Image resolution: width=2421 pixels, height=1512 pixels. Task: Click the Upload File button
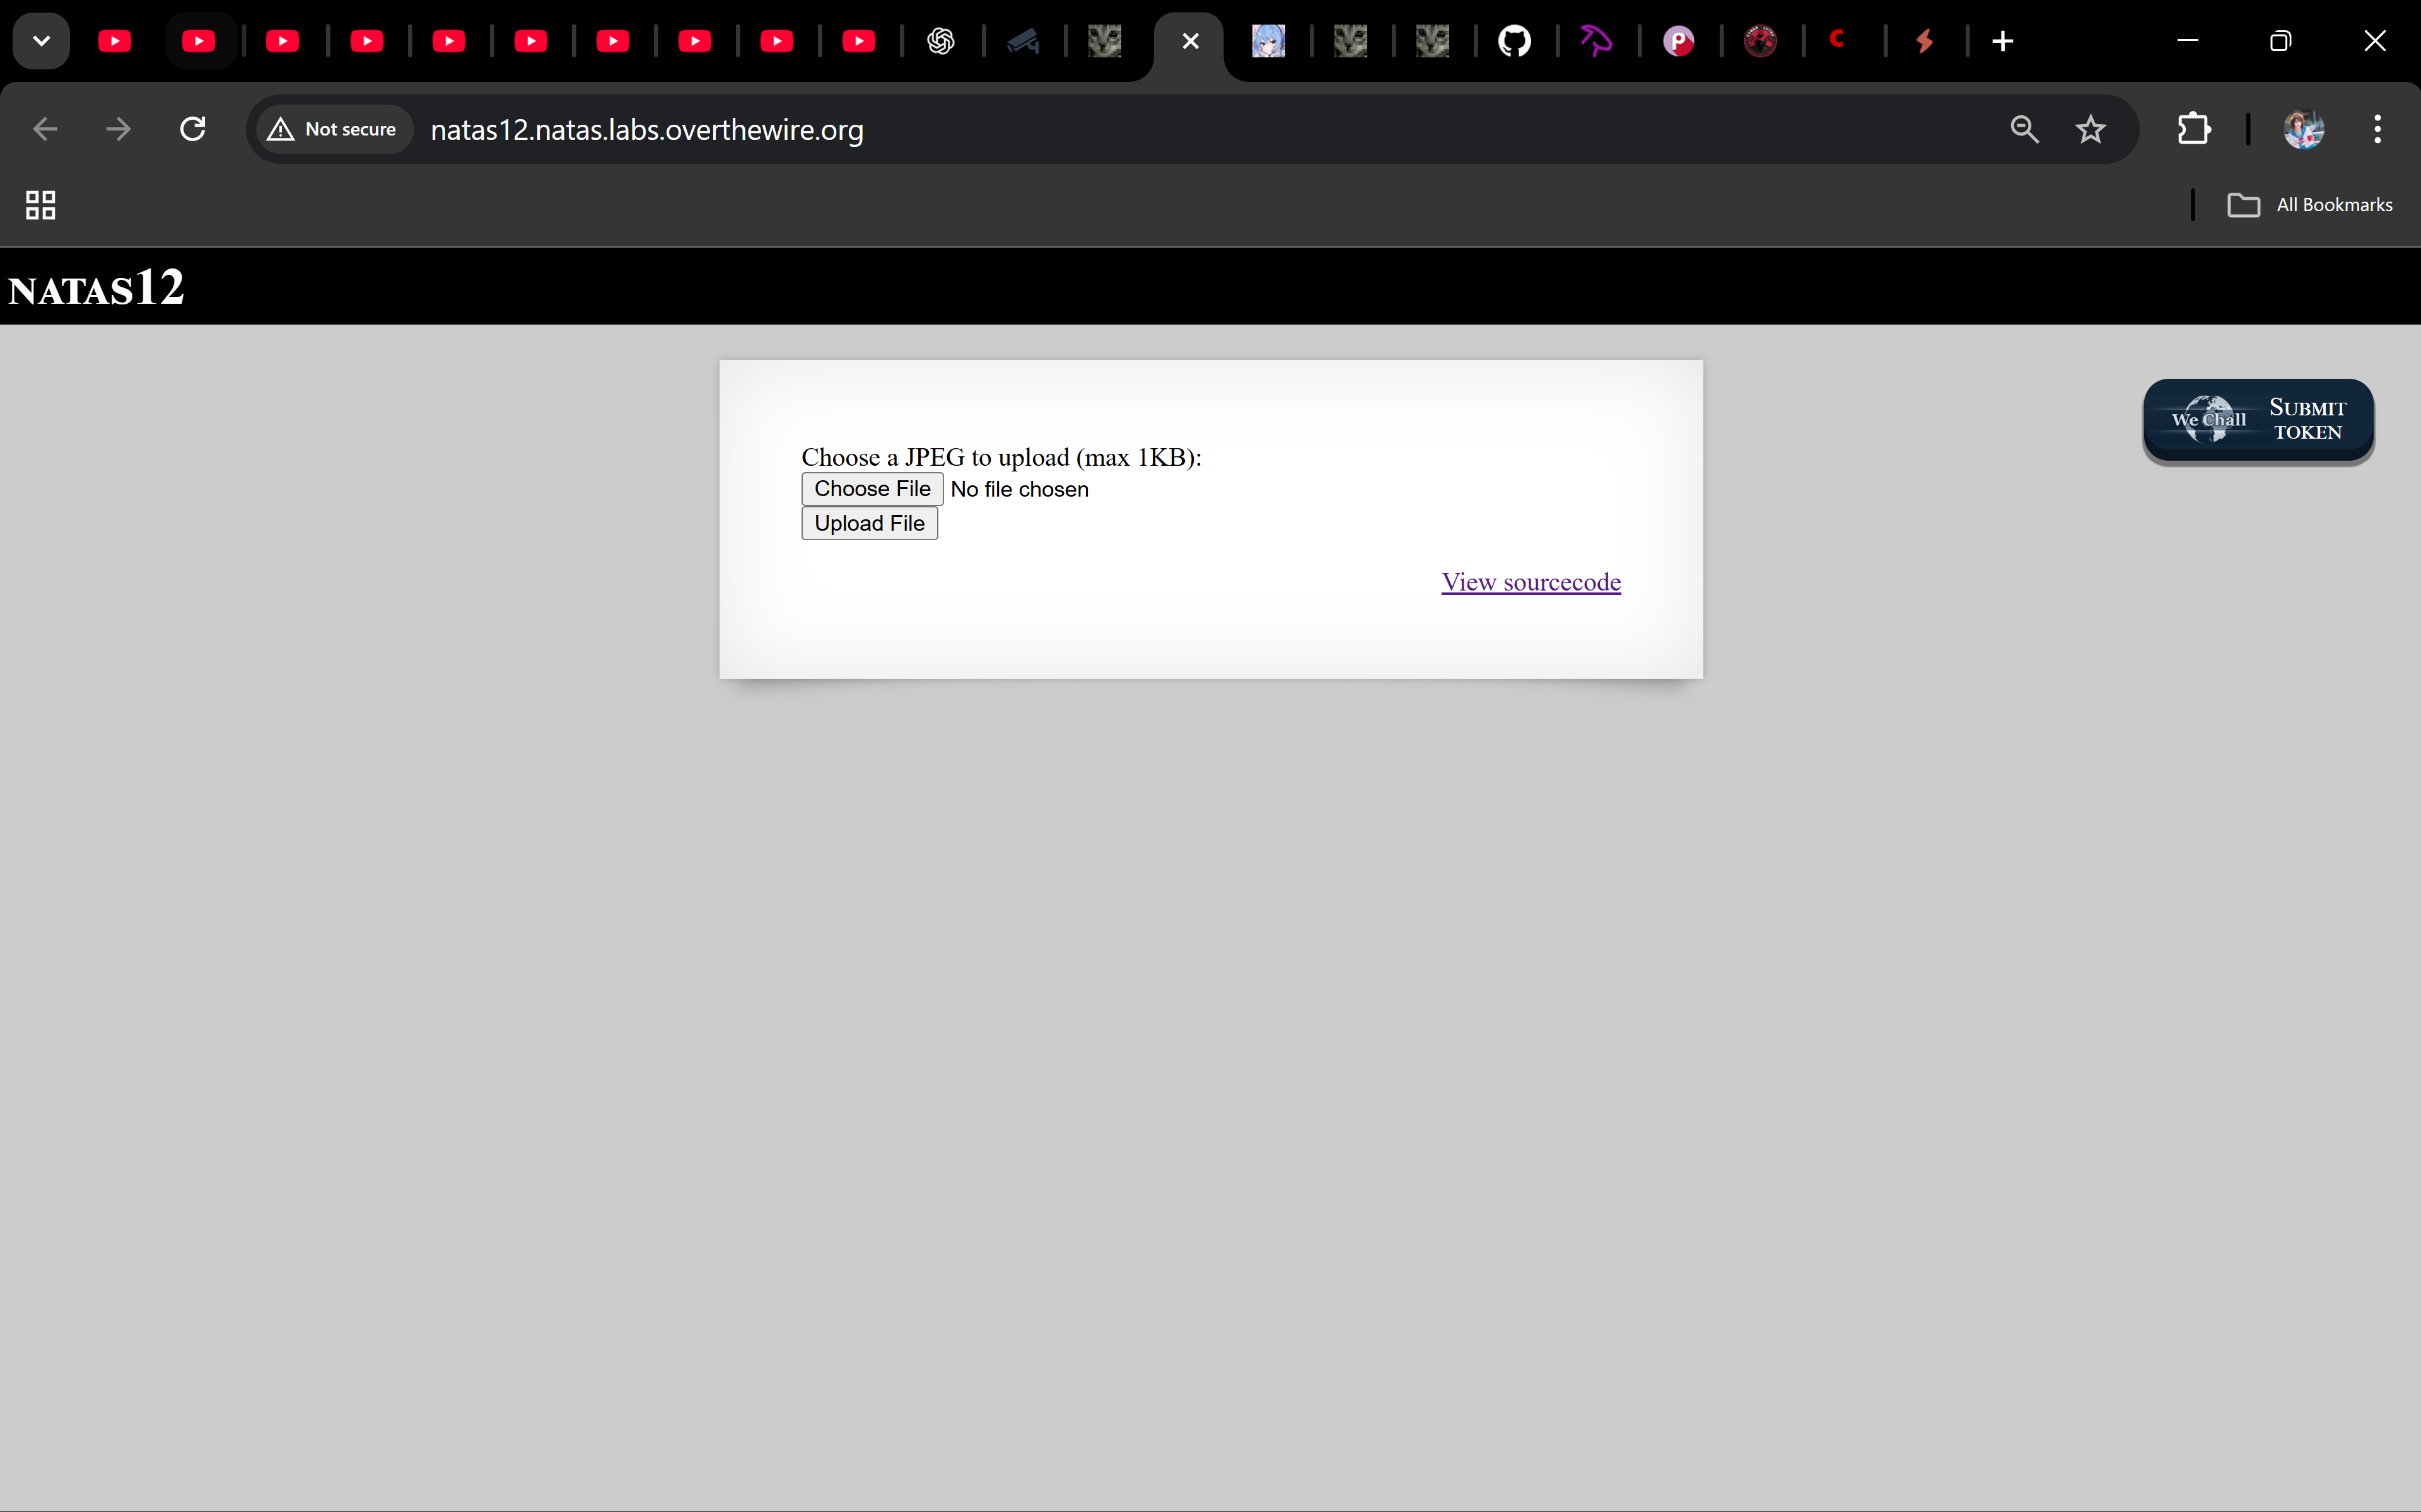(868, 523)
